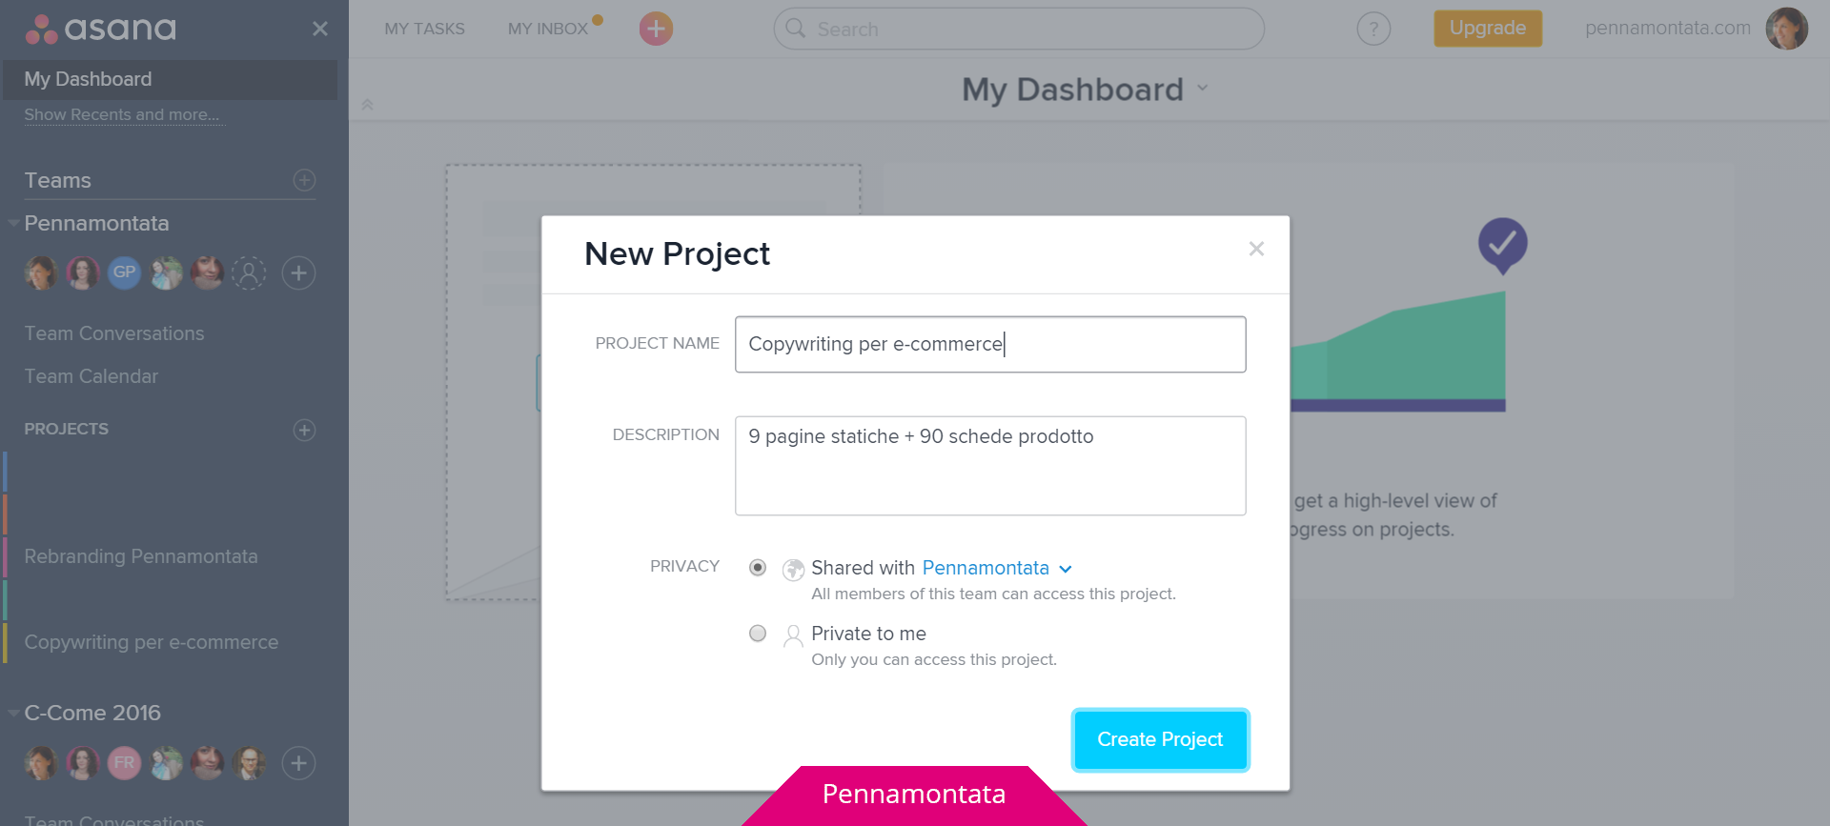The height and width of the screenshot is (826, 1830).
Task: Click the plus icon beside Teams
Action: tap(304, 180)
